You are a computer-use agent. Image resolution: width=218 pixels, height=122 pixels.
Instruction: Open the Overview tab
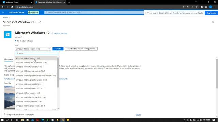click(9, 59)
